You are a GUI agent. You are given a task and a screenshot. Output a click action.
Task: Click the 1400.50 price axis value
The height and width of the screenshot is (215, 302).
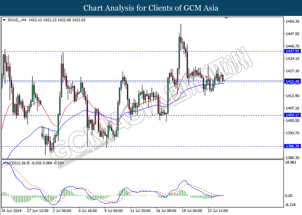point(293,120)
